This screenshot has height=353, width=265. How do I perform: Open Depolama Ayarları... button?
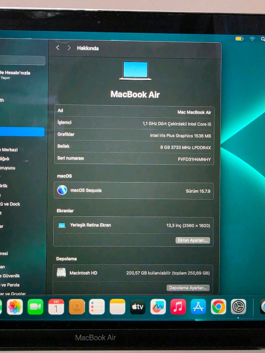coord(188,288)
